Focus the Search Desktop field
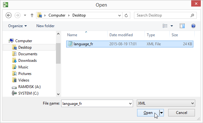 tap(165, 15)
